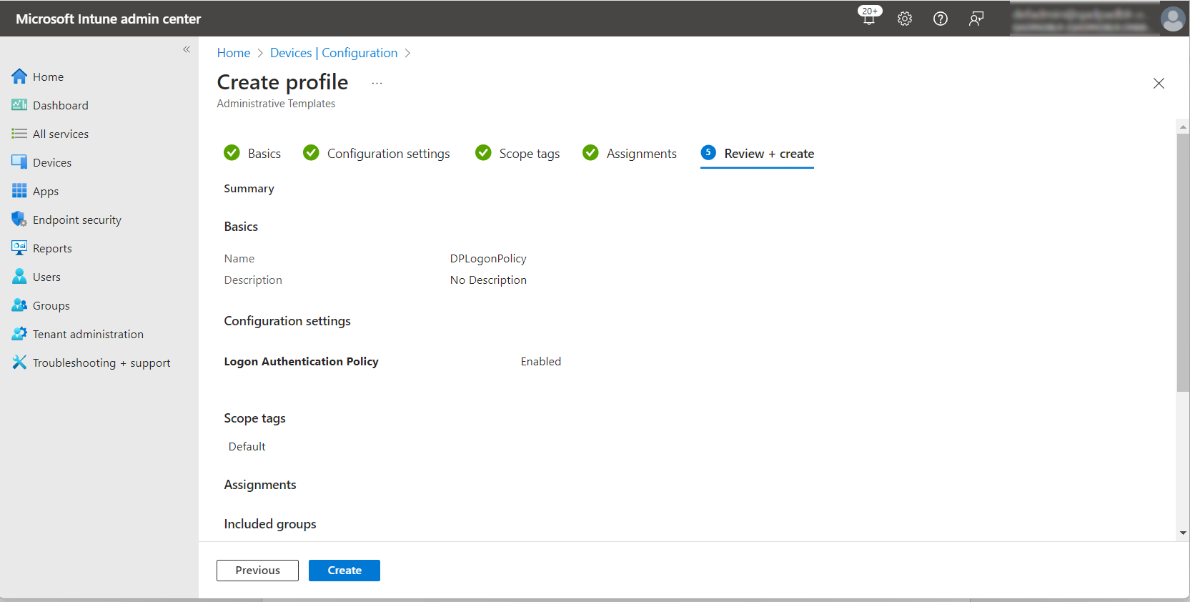The height and width of the screenshot is (602, 1190).
Task: Click the help question mark icon
Action: tap(941, 19)
